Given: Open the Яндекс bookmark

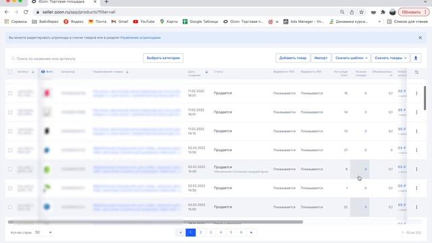Looking at the screenshot, I should [x=74, y=22].
